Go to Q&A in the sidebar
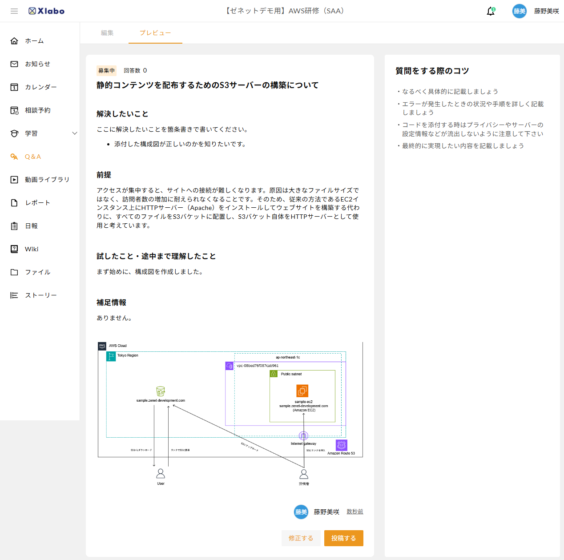Screen dimensions: 564x560 (x=32, y=157)
